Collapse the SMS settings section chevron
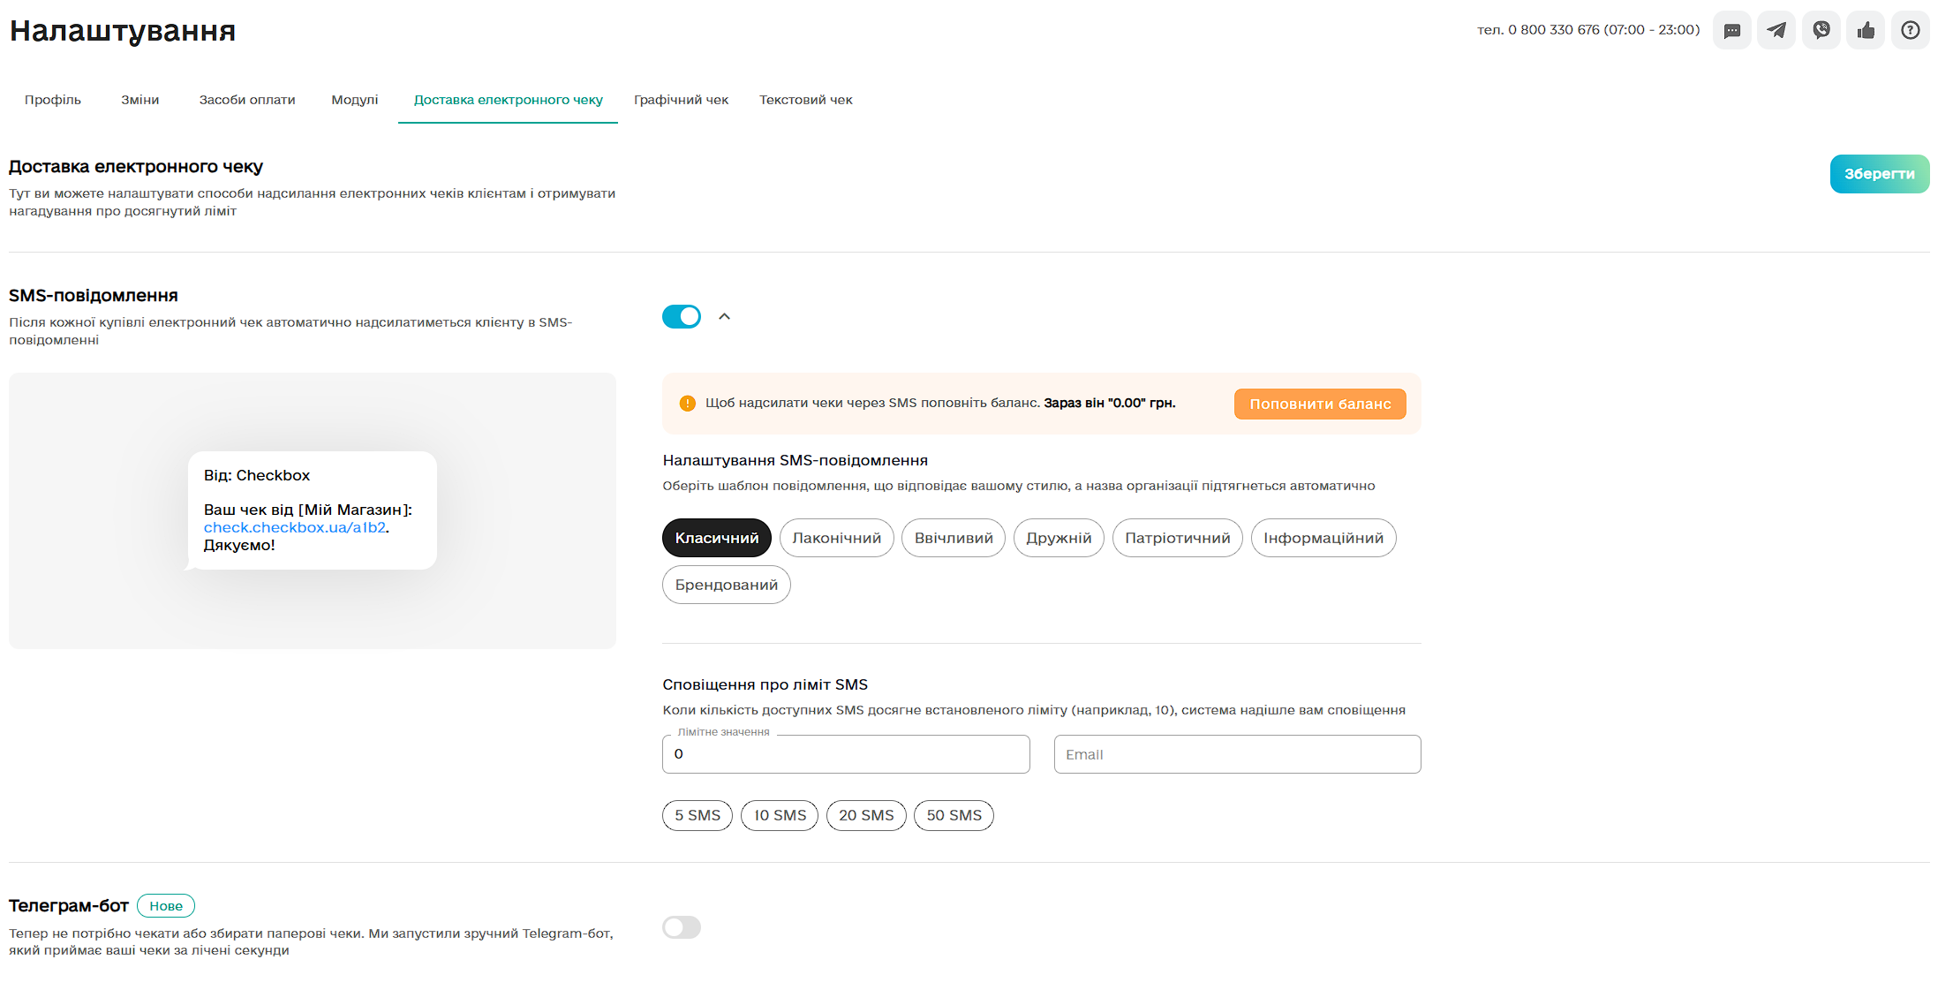The width and height of the screenshot is (1938, 990). coord(725,316)
